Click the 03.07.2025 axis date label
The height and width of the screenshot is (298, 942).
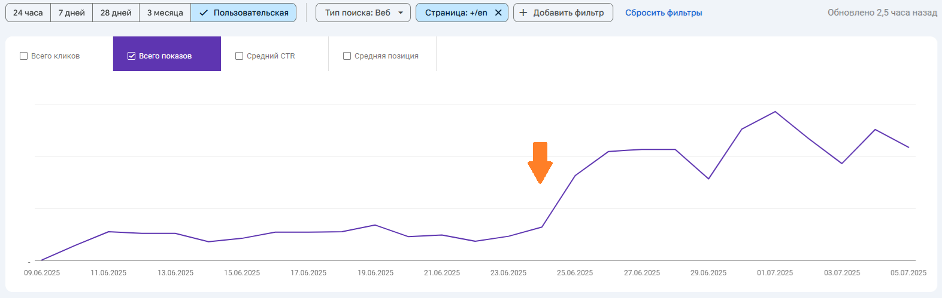(842, 273)
